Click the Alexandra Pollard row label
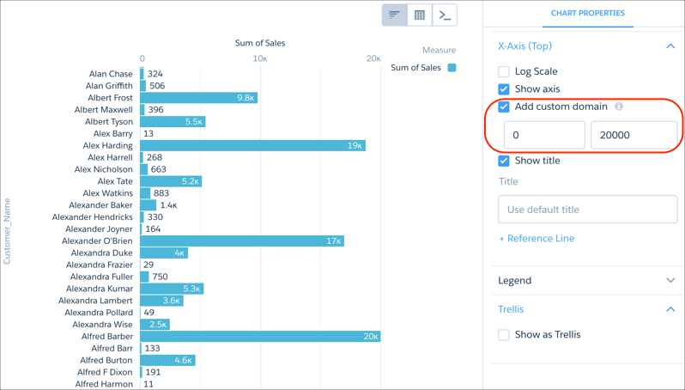 99,313
